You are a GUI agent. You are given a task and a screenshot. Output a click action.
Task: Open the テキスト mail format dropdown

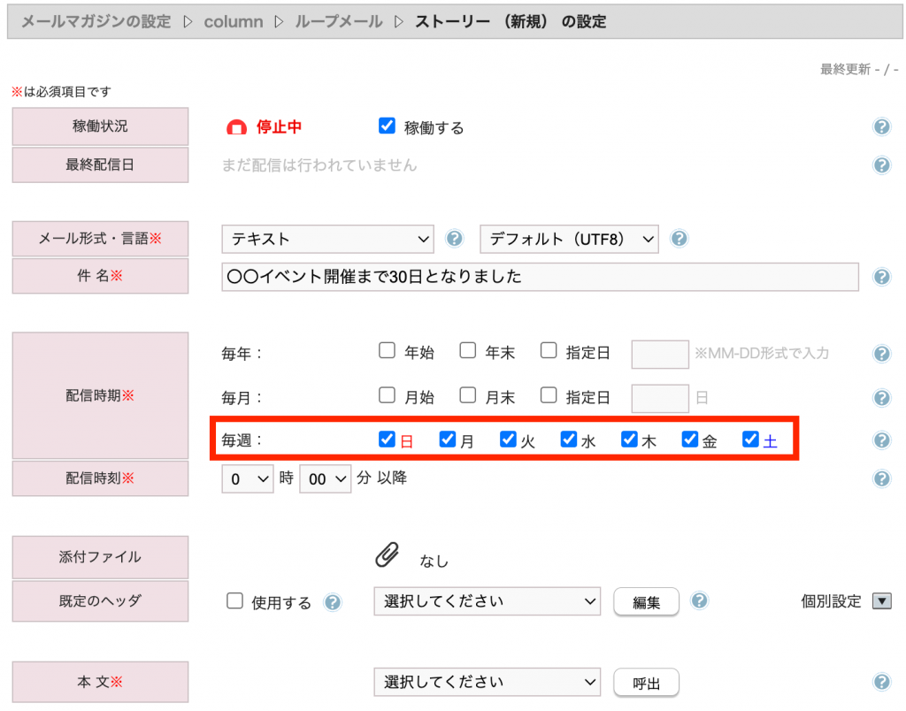pos(327,239)
